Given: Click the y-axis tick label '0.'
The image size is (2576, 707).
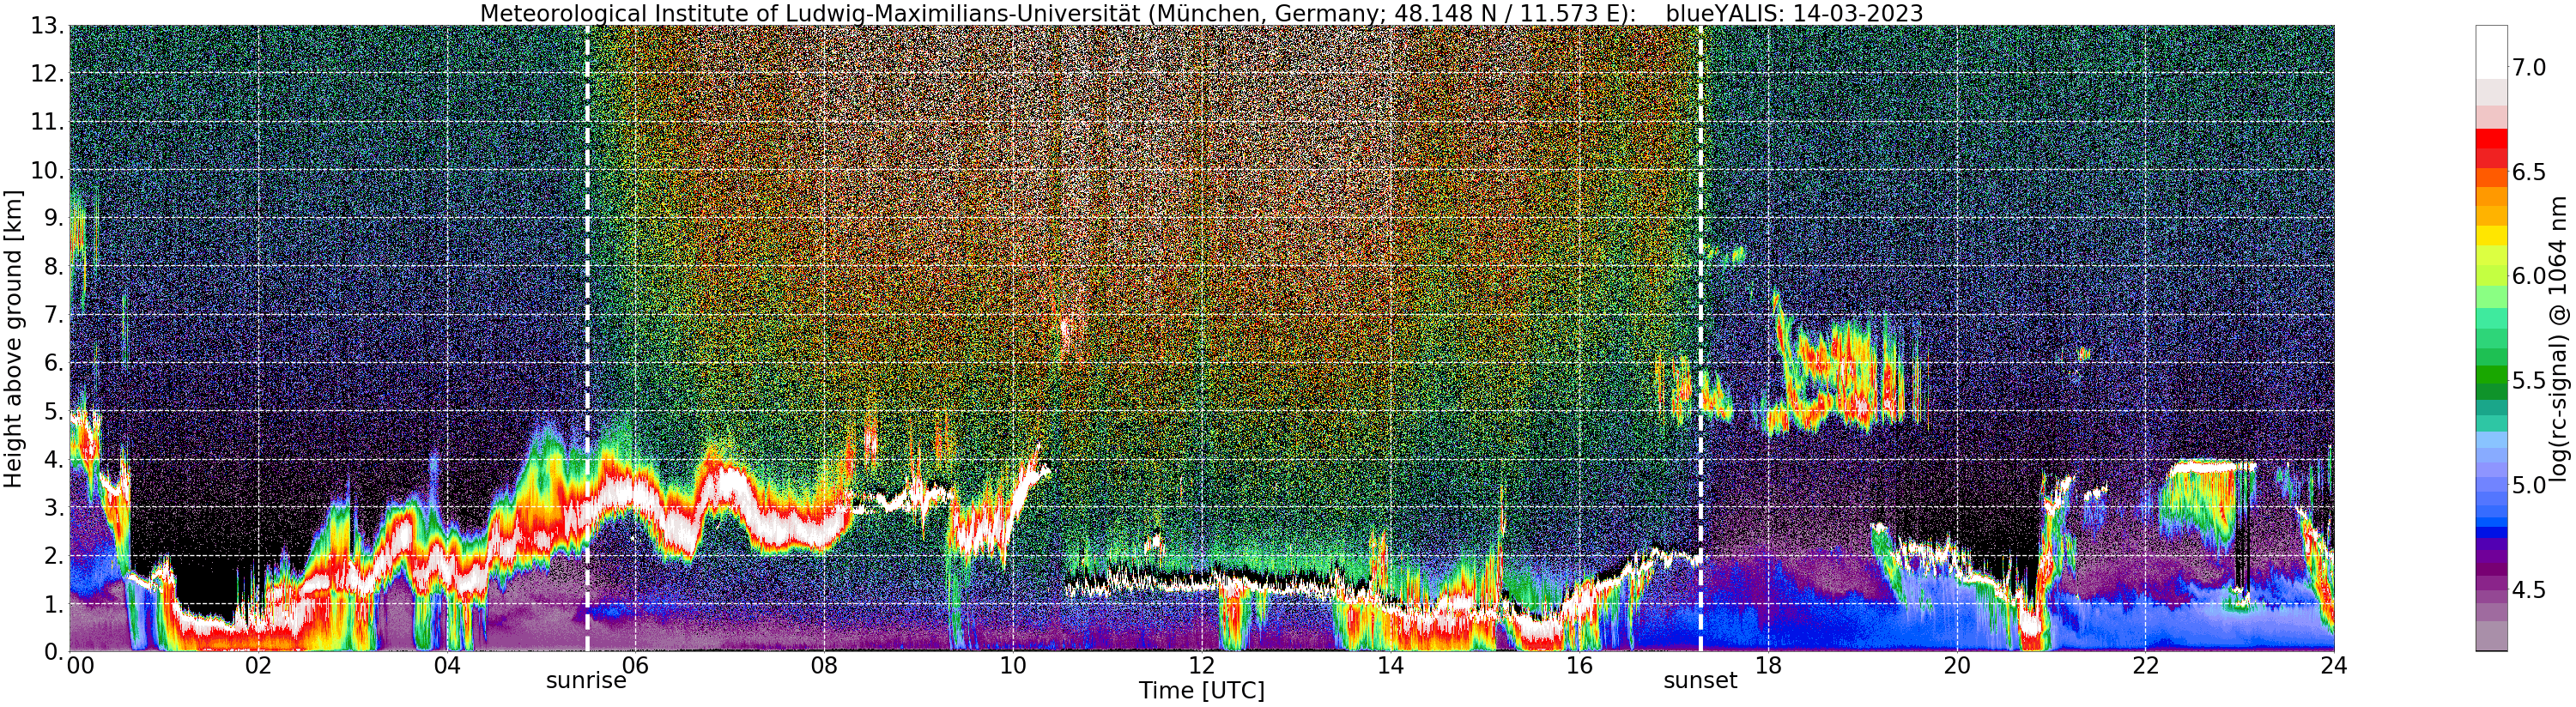Looking at the screenshot, I should click(53, 651).
